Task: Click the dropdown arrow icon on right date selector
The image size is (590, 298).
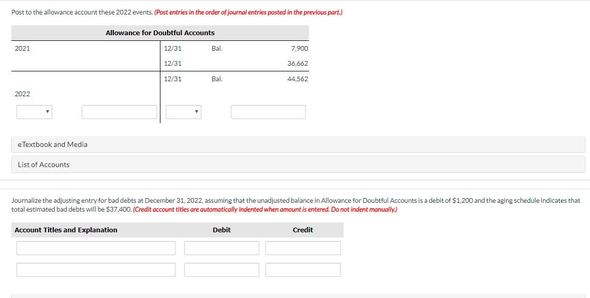Action: (196, 112)
